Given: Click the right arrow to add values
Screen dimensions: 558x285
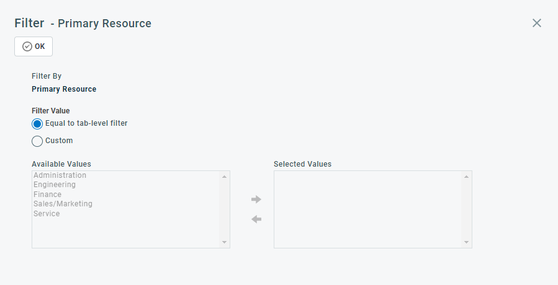Looking at the screenshot, I should pos(256,199).
